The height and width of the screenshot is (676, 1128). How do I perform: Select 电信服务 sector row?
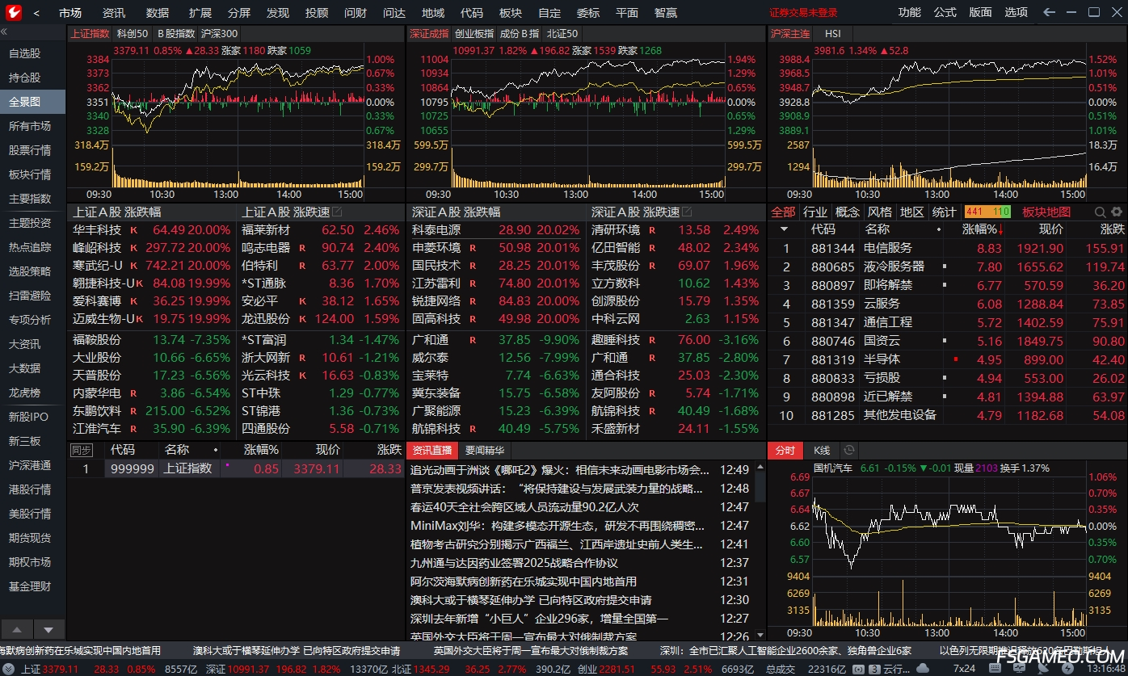(x=947, y=248)
